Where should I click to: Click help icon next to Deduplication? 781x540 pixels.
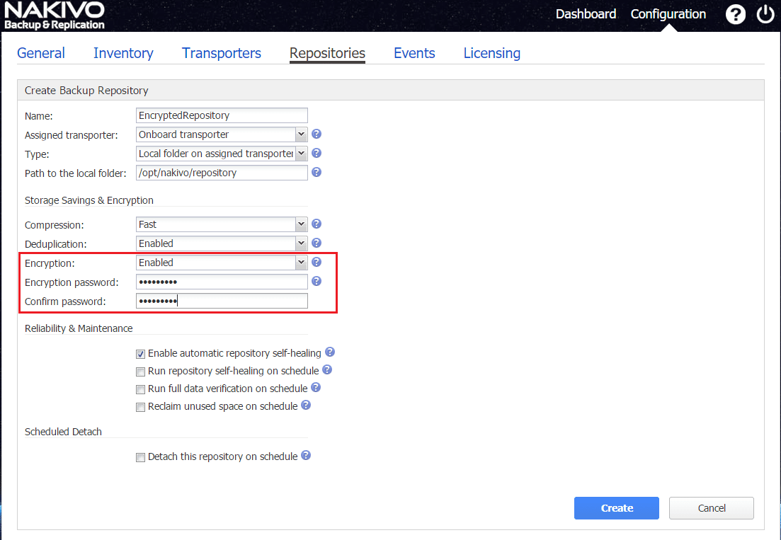(317, 243)
